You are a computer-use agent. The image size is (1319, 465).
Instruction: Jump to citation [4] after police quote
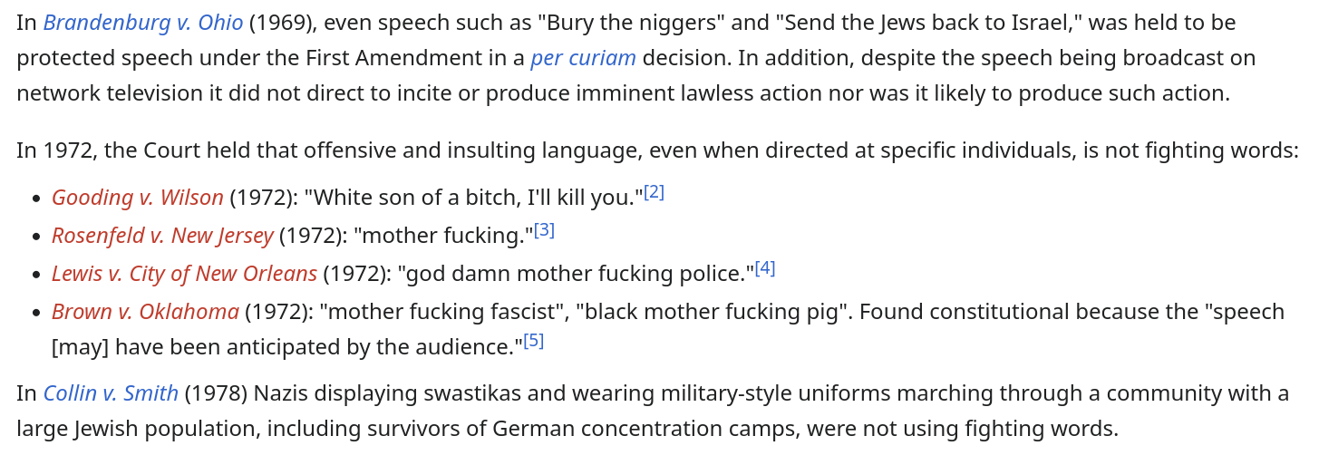point(765,268)
